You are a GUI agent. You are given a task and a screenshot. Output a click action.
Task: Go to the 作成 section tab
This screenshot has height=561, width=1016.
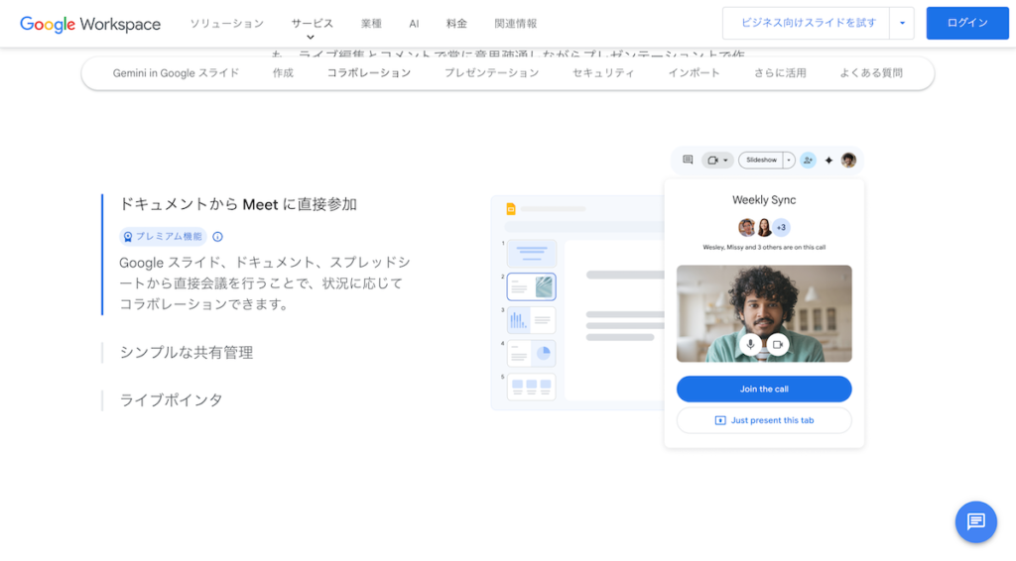283,73
